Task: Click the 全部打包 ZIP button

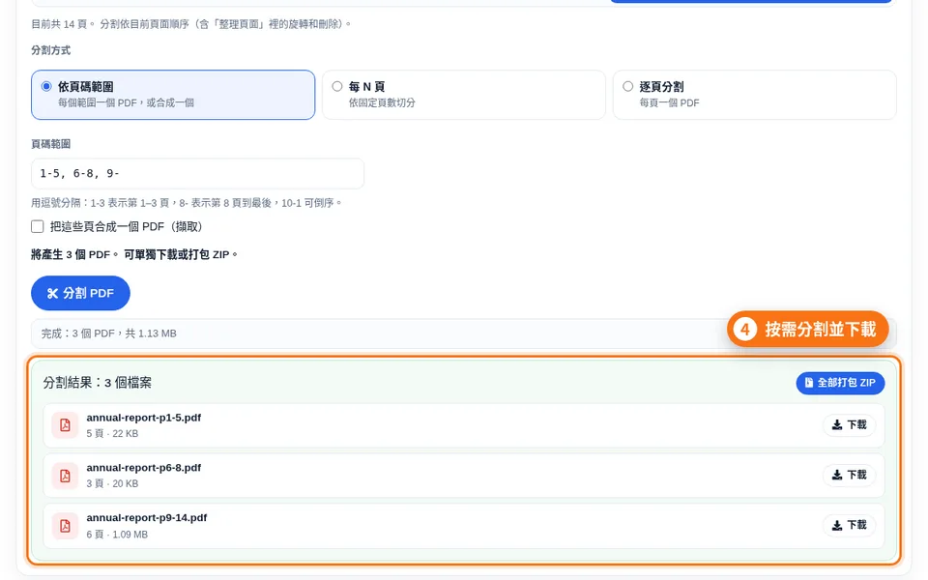Action: coord(840,383)
